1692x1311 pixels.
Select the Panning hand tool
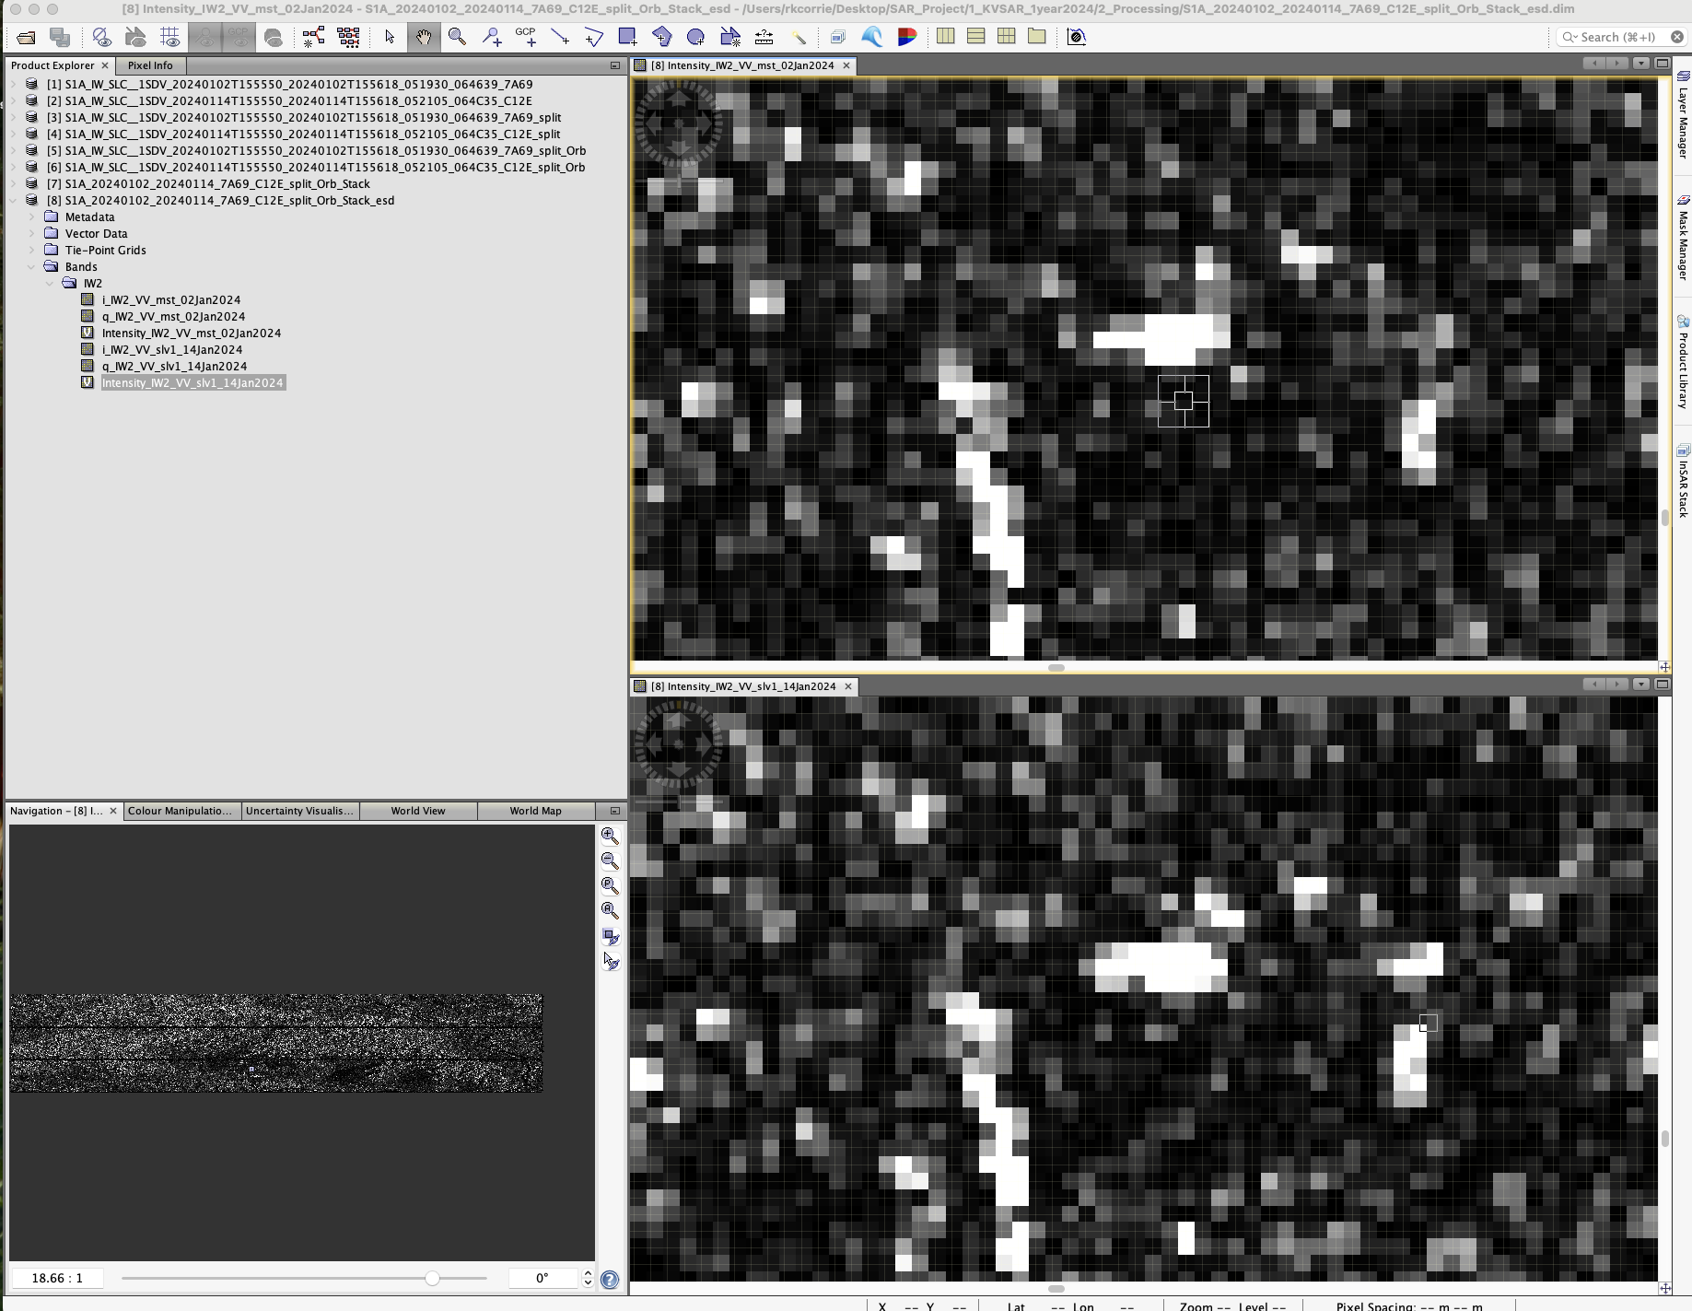(x=423, y=37)
